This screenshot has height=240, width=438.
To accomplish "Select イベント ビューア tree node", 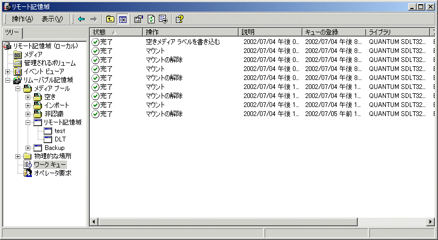I will pyautogui.click(x=44, y=72).
